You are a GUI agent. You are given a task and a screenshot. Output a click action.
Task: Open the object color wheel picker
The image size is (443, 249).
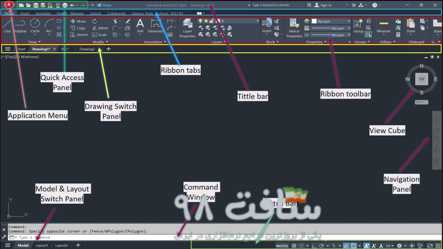click(x=307, y=21)
